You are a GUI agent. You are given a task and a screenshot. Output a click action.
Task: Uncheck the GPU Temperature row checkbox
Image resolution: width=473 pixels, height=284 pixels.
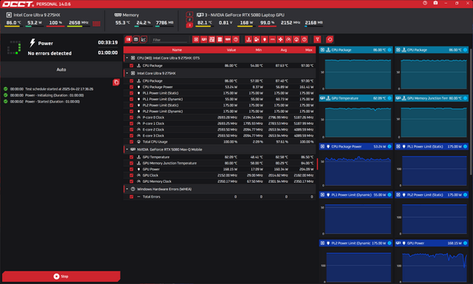pyautogui.click(x=132, y=157)
